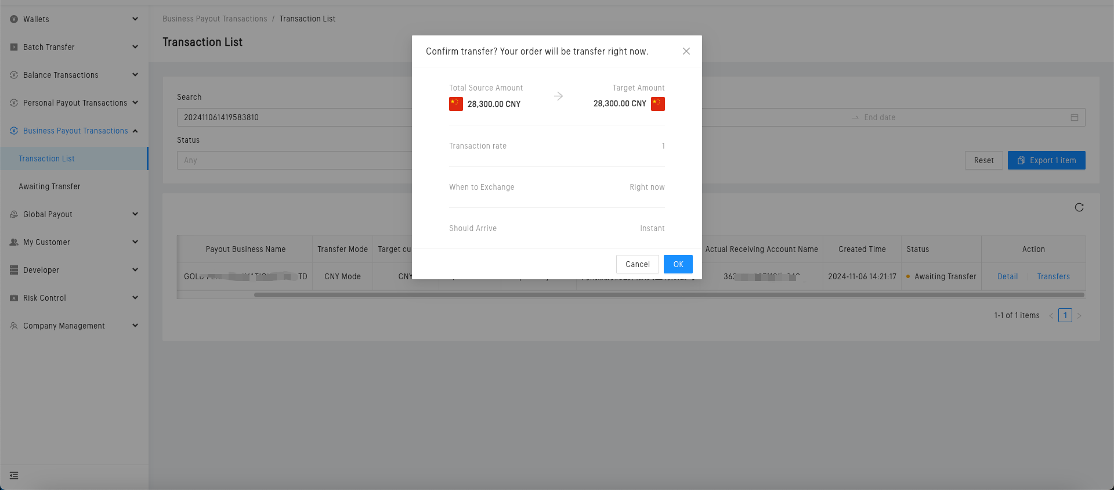Viewport: 1114px width, 490px height.
Task: Cancel the transfer confirmation
Action: click(x=638, y=264)
